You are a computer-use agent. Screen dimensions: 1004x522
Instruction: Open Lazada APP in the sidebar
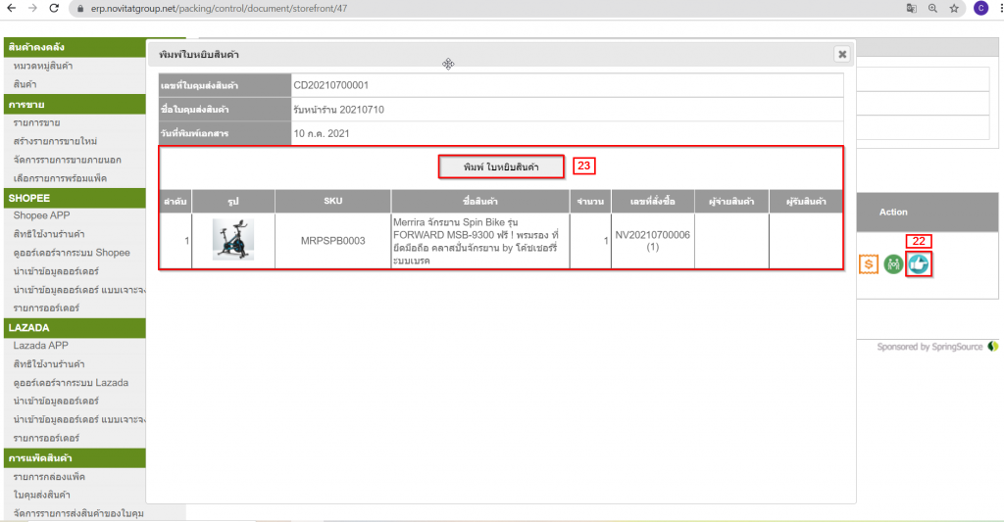40,346
